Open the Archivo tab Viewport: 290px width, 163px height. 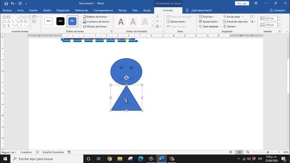[x=7, y=10]
